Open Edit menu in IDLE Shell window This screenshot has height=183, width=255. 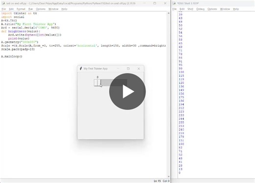[x=182, y=9]
